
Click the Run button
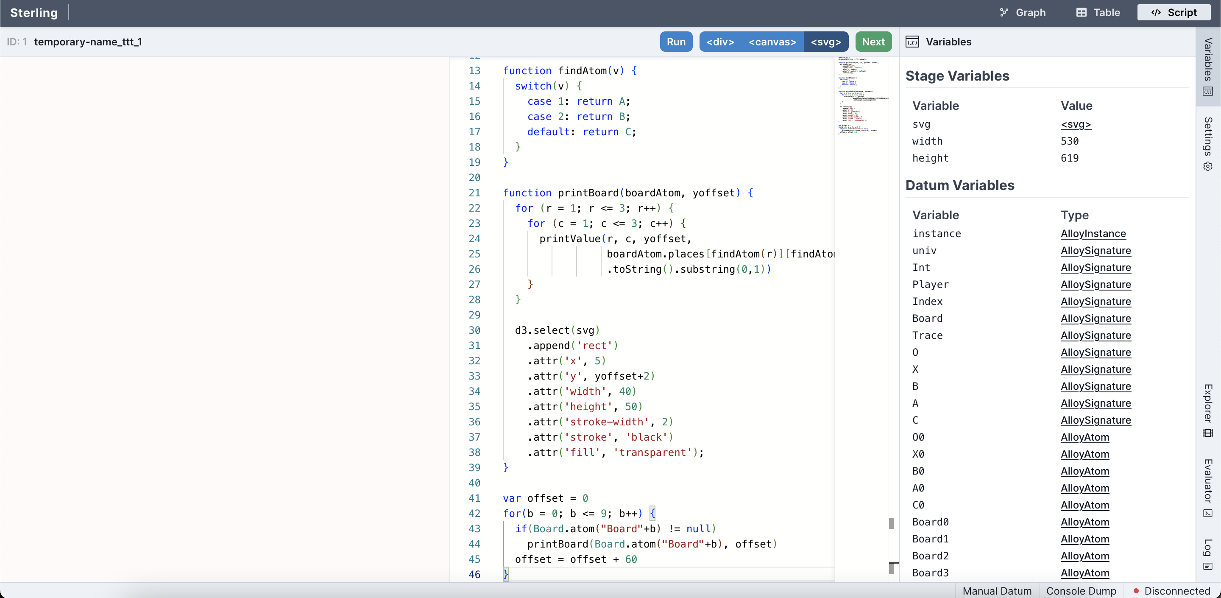tap(675, 42)
